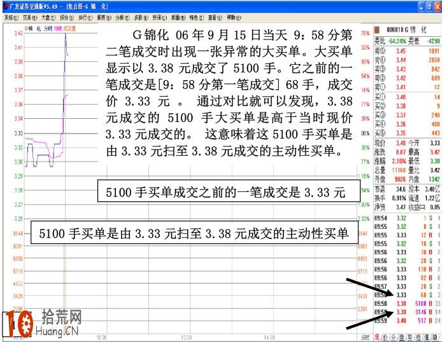Open the 交易 menu
Image resolution: width=445 pixels, height=342 pixels.
click(30, 18)
